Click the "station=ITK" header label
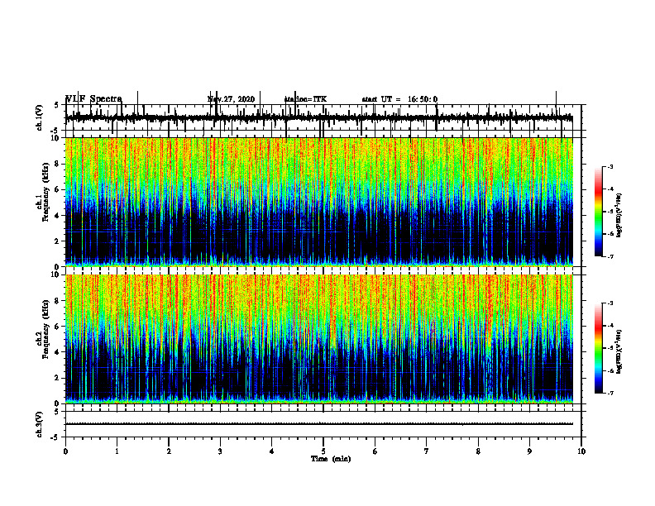Screen dimensions: 655x506 tap(305, 99)
